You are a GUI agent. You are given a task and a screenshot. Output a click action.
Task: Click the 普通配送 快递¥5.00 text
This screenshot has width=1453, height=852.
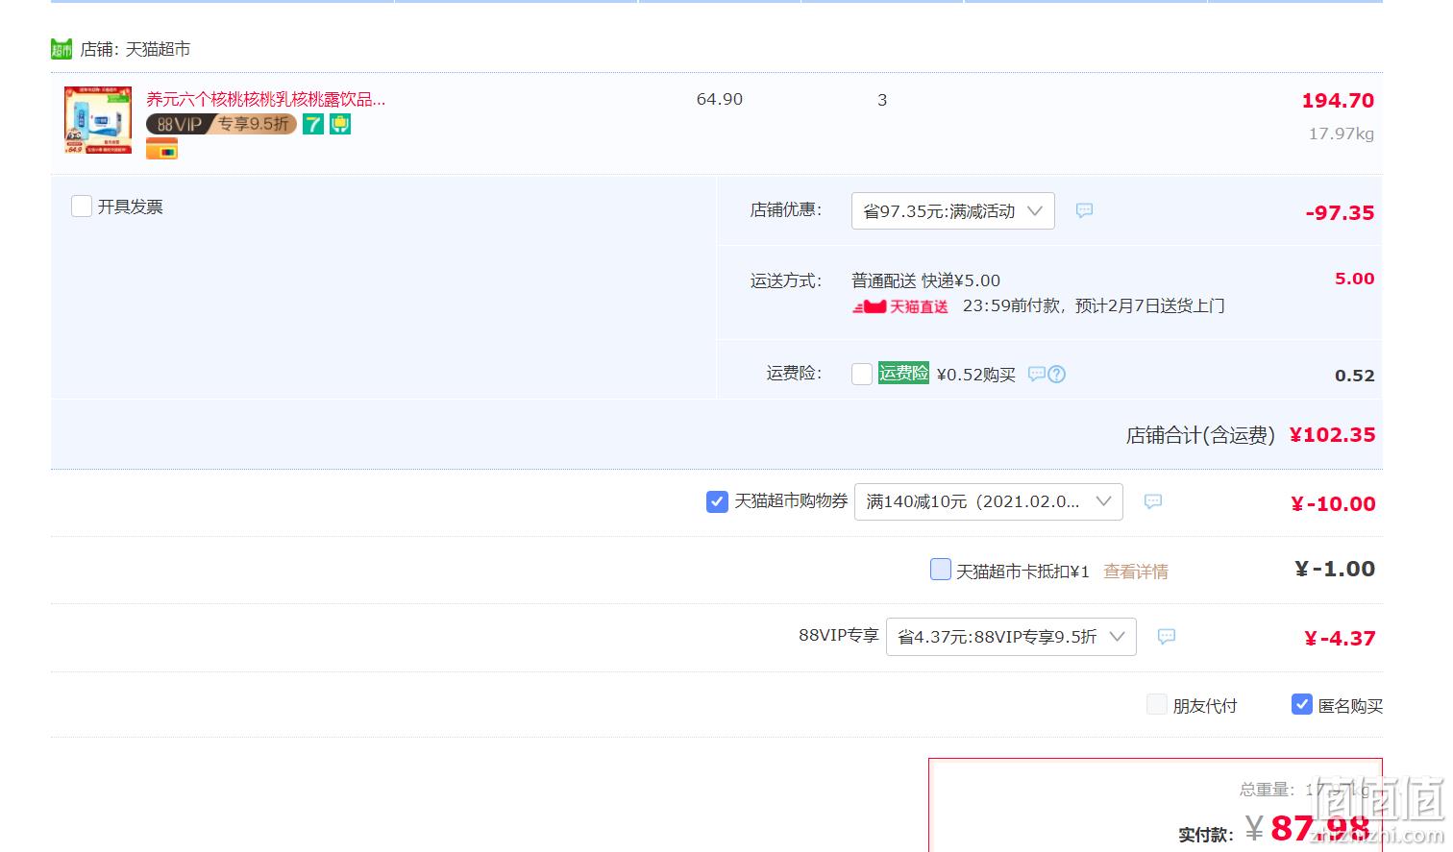[x=925, y=280]
